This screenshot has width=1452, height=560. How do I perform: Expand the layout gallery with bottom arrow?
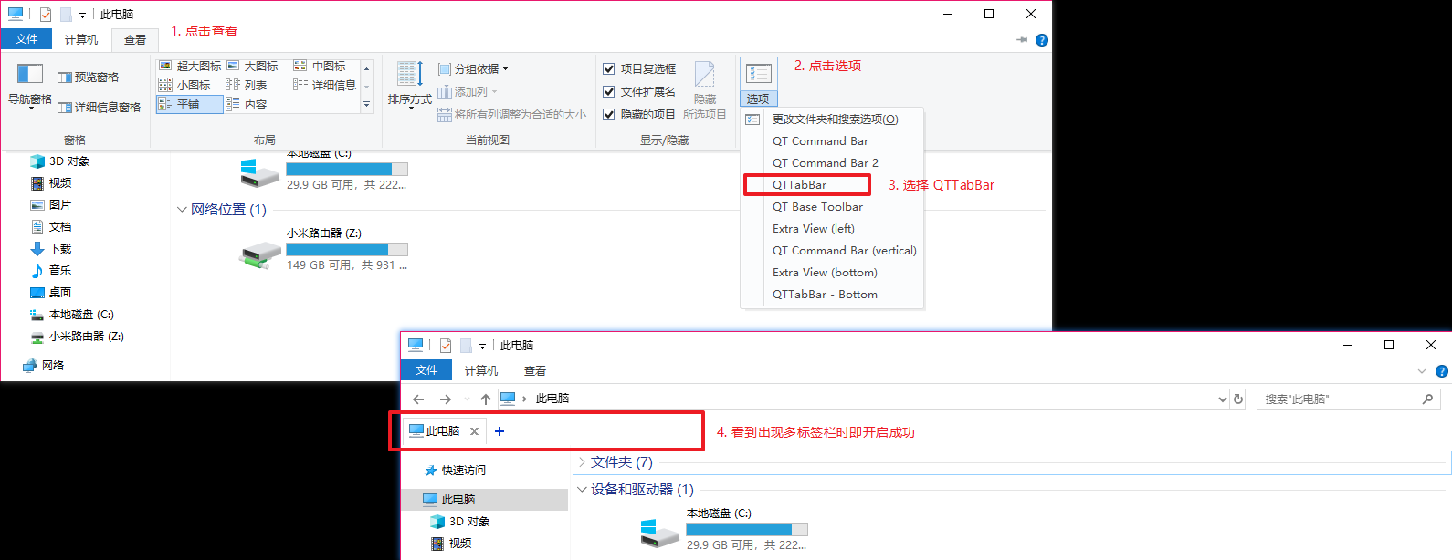[x=367, y=105]
